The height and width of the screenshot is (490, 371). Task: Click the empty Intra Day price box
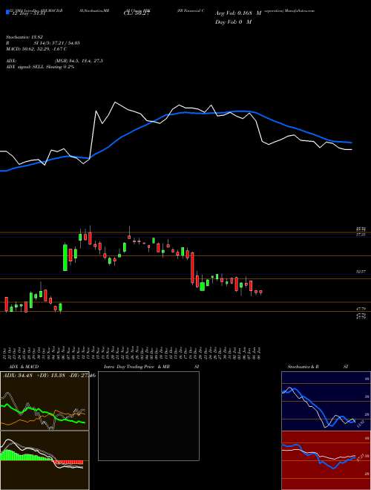click(148, 416)
